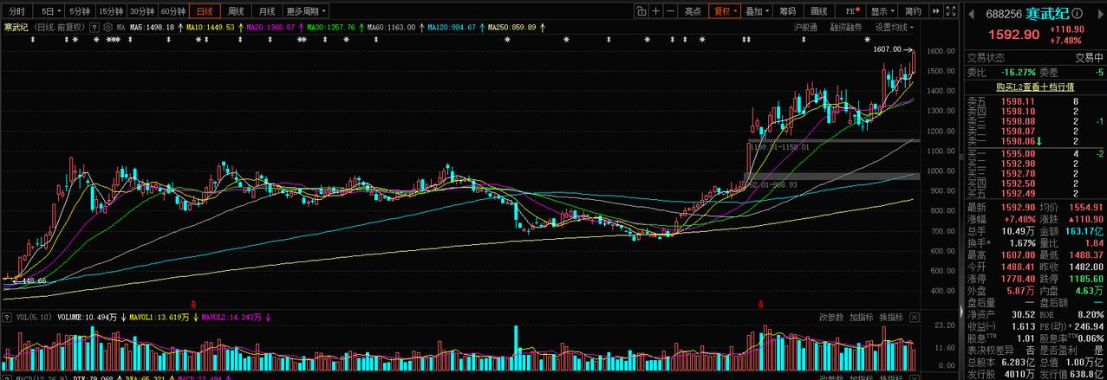
Task: Zoom out with the minus icon
Action: (x=670, y=11)
